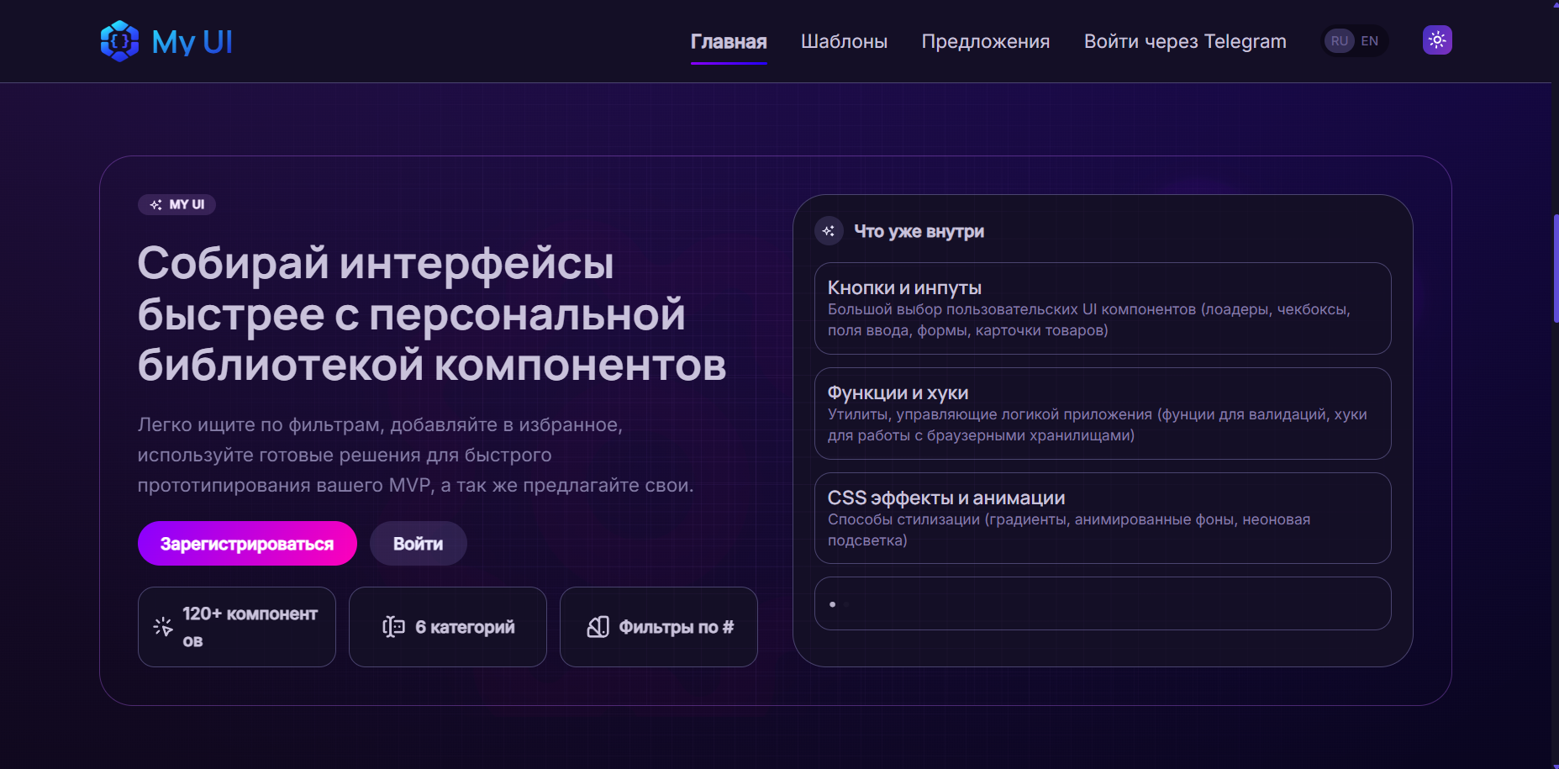Go to the Предложения page
This screenshot has width=1559, height=769.
click(986, 41)
